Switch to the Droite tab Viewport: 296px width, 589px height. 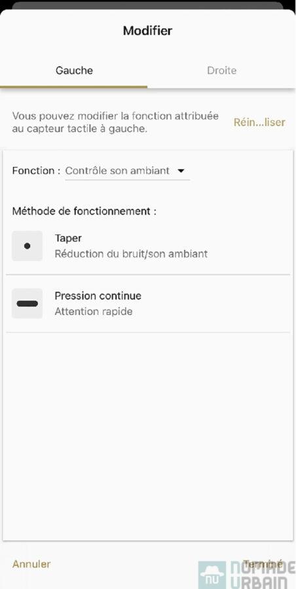pos(221,71)
